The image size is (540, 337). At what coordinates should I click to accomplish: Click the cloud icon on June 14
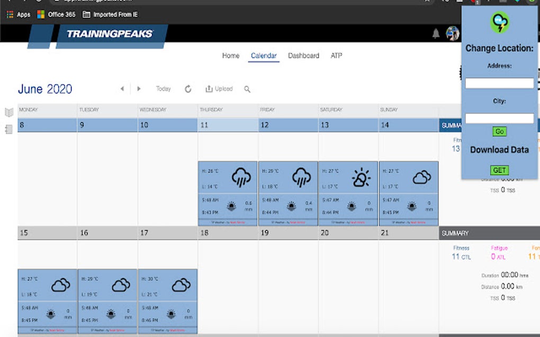[x=421, y=177]
